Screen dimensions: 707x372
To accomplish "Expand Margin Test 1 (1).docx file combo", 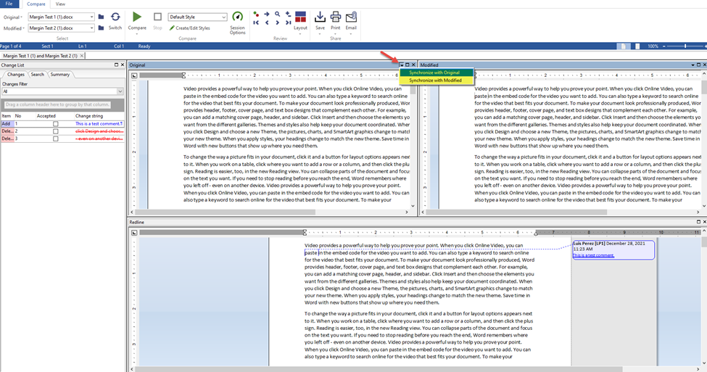I will tap(91, 17).
